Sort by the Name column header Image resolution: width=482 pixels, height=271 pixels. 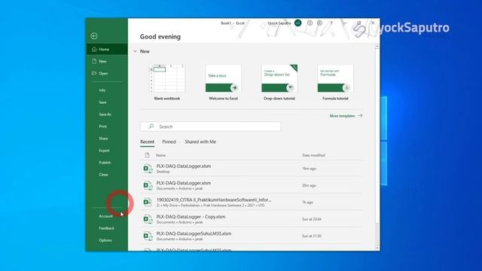[x=160, y=155]
